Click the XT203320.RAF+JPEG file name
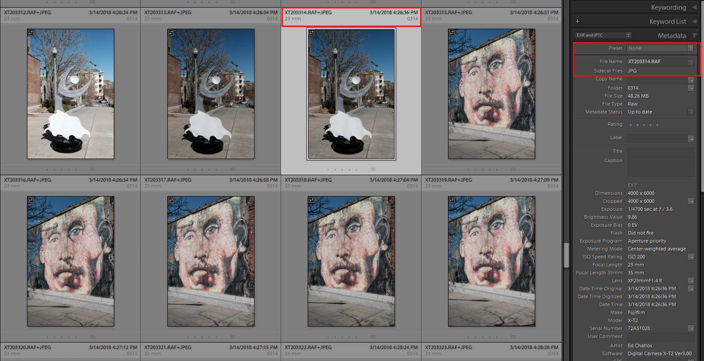Viewport: 704px width, 361px height. coord(27,347)
